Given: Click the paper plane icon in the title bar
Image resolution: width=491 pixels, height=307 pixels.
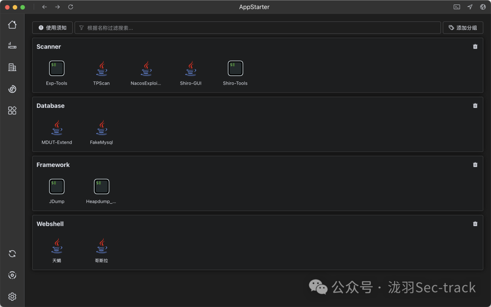Looking at the screenshot, I should [470, 7].
